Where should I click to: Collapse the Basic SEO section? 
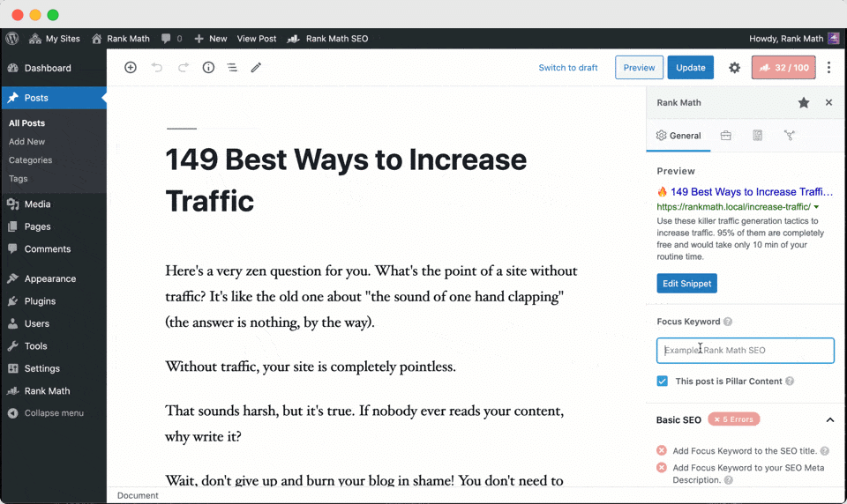tap(829, 419)
